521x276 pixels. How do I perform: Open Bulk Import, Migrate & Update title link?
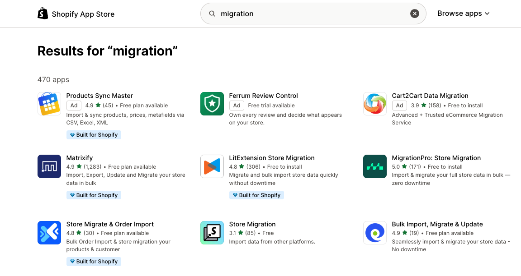tap(437, 224)
